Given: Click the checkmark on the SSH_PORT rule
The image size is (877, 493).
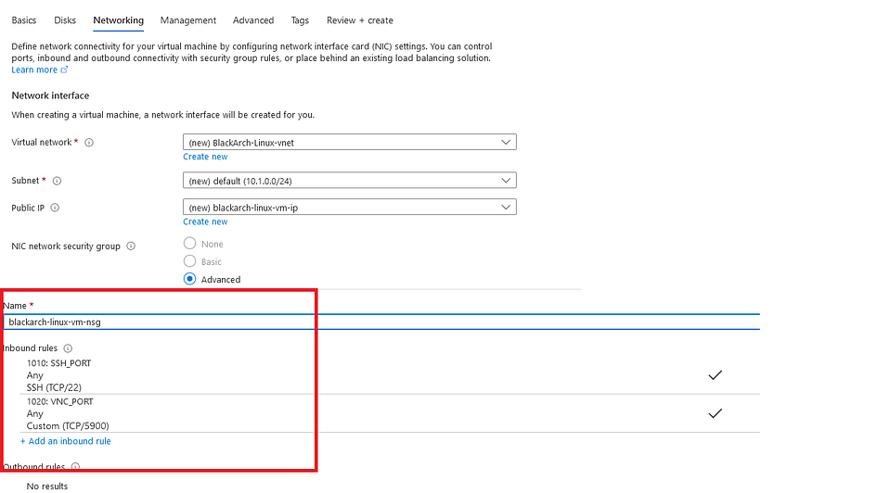Looking at the screenshot, I should tap(715, 375).
